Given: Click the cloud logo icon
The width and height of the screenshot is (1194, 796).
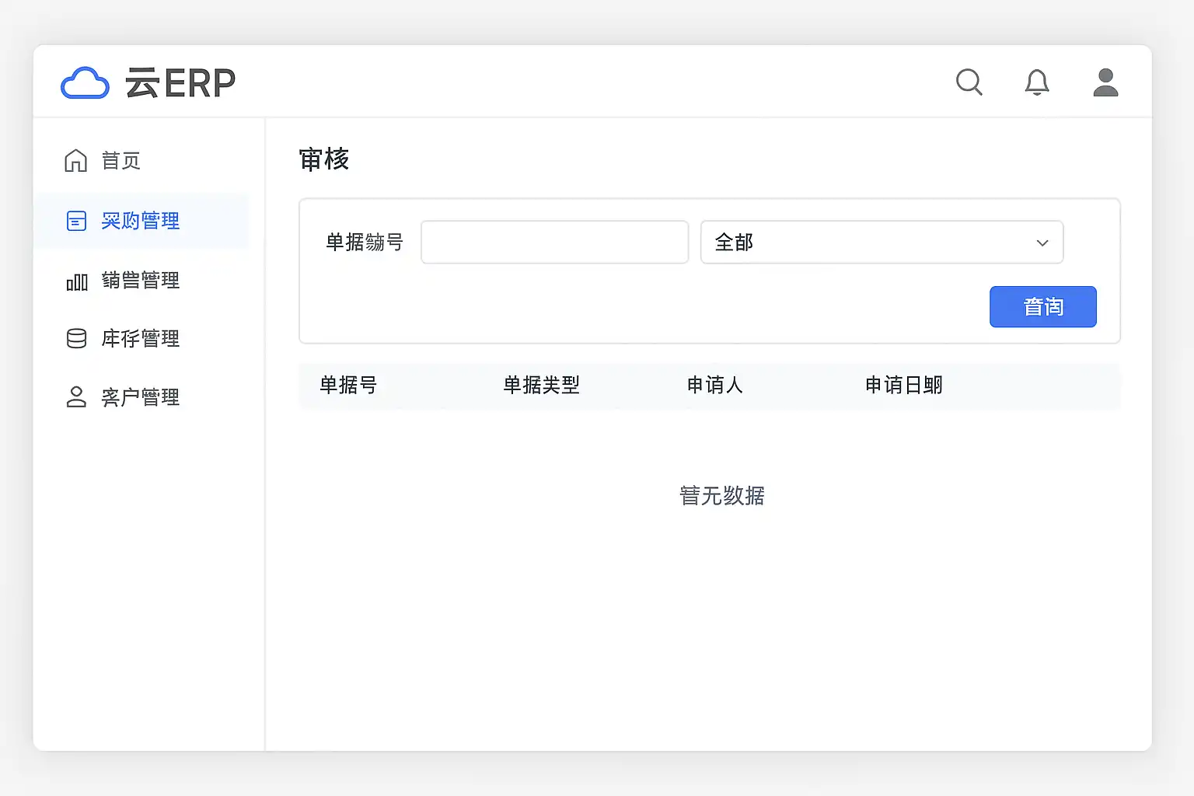Looking at the screenshot, I should (x=85, y=83).
